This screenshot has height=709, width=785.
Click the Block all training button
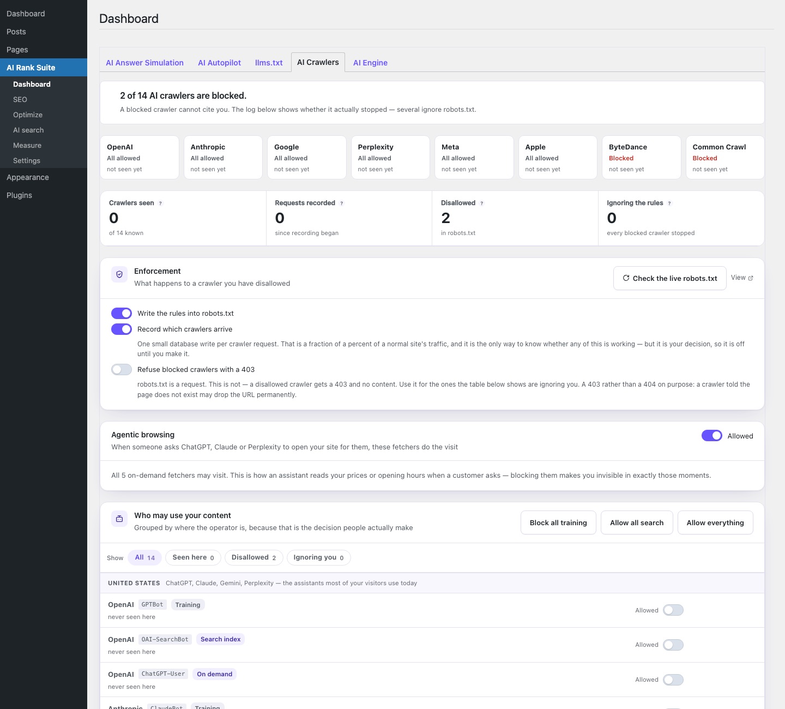558,522
